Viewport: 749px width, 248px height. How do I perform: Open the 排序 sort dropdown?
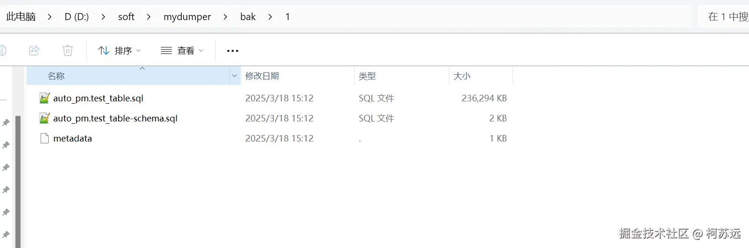click(x=123, y=50)
